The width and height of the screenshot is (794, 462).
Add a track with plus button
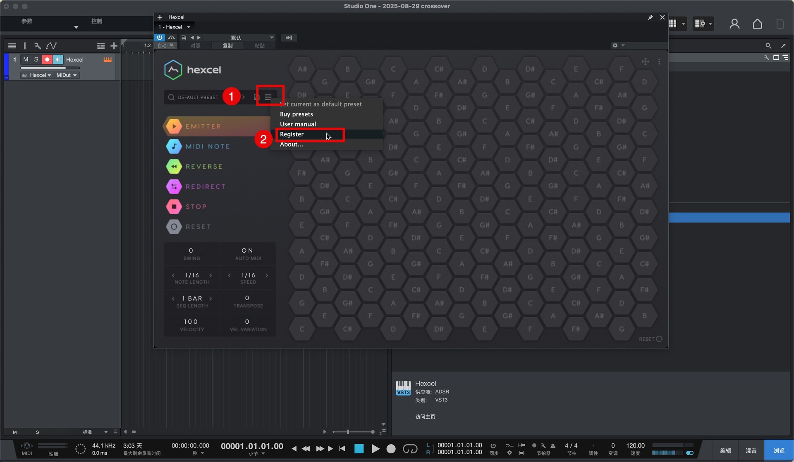[x=114, y=46]
